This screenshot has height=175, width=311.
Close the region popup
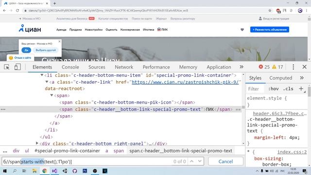(59, 41)
